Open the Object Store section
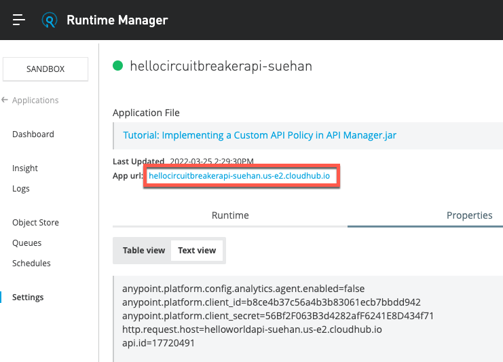503x362 pixels. point(35,222)
